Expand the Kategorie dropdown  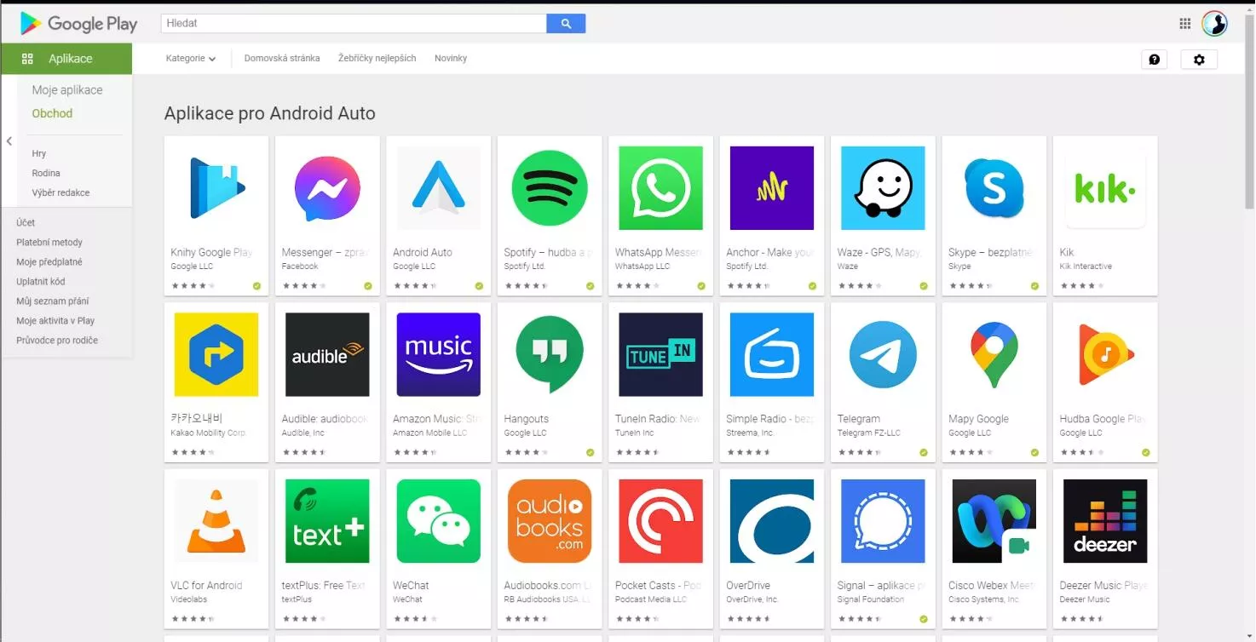click(191, 59)
